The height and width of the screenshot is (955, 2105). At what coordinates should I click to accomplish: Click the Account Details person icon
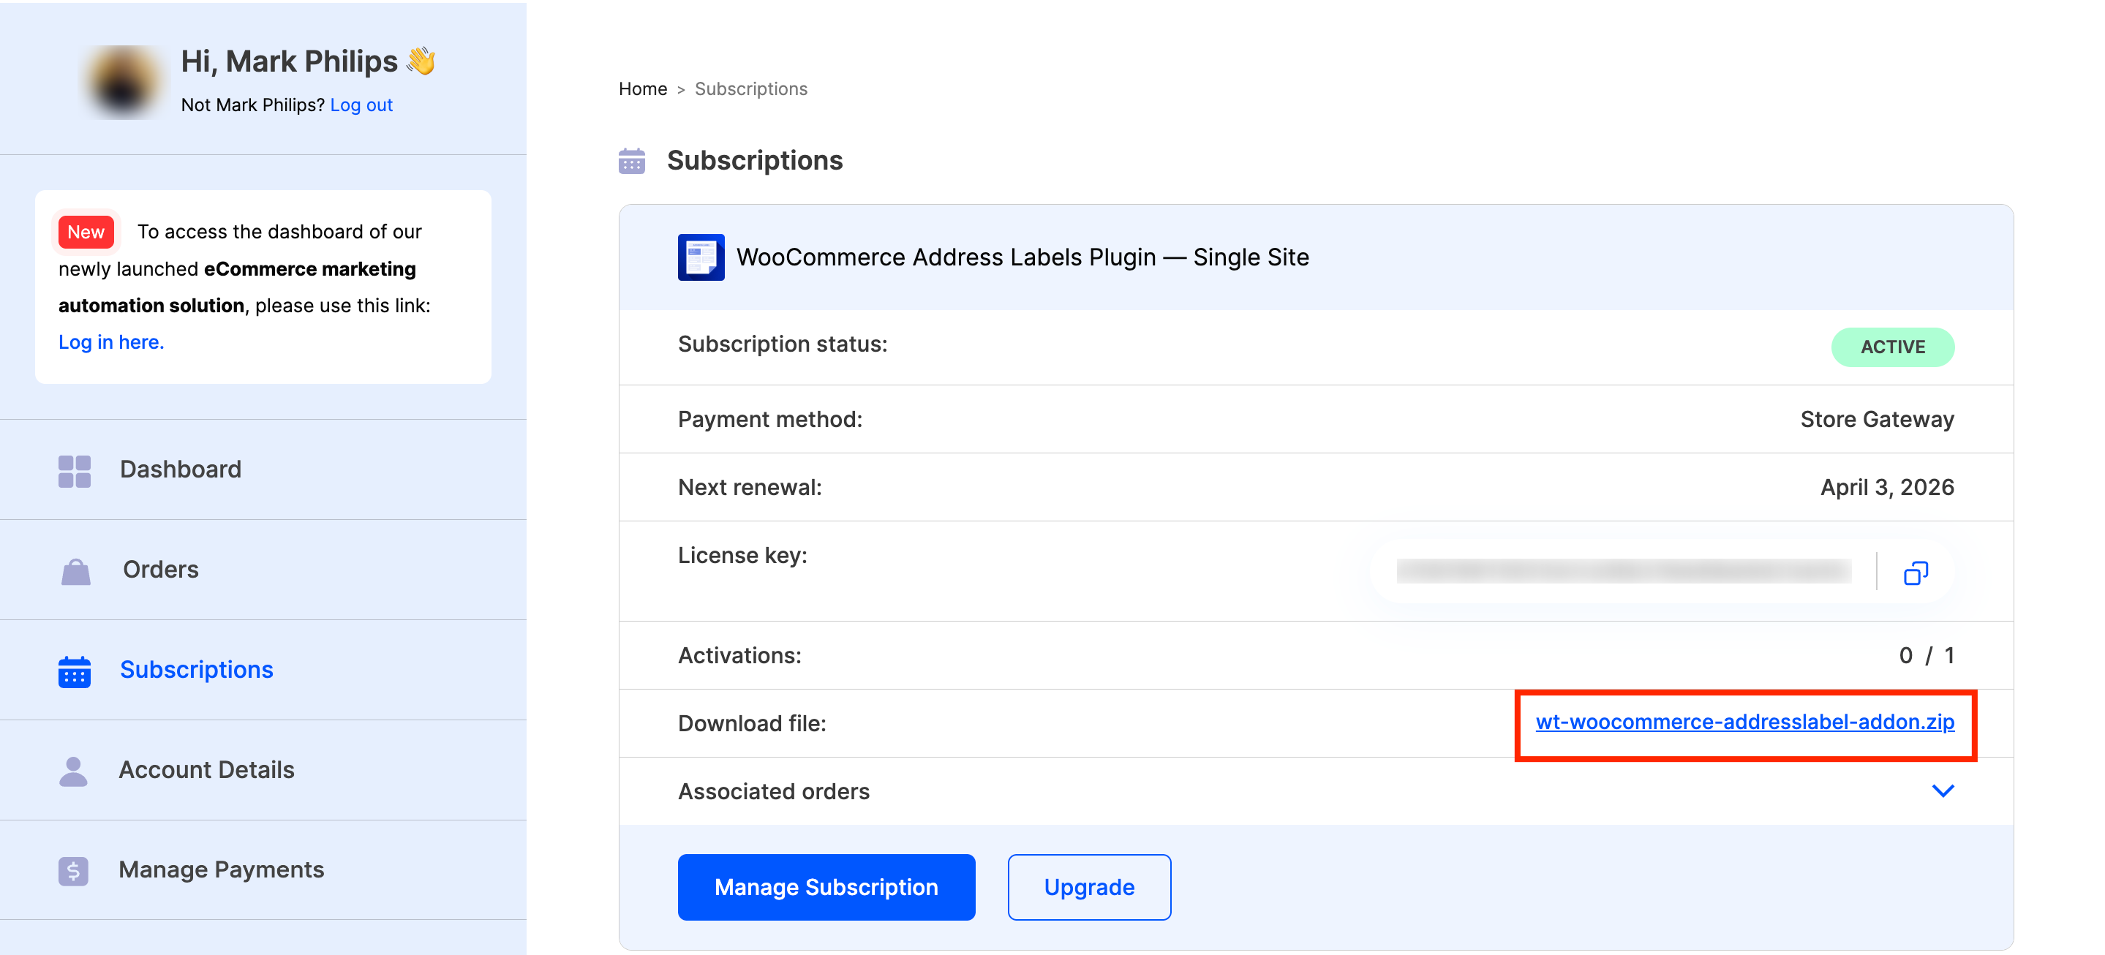[x=74, y=771]
